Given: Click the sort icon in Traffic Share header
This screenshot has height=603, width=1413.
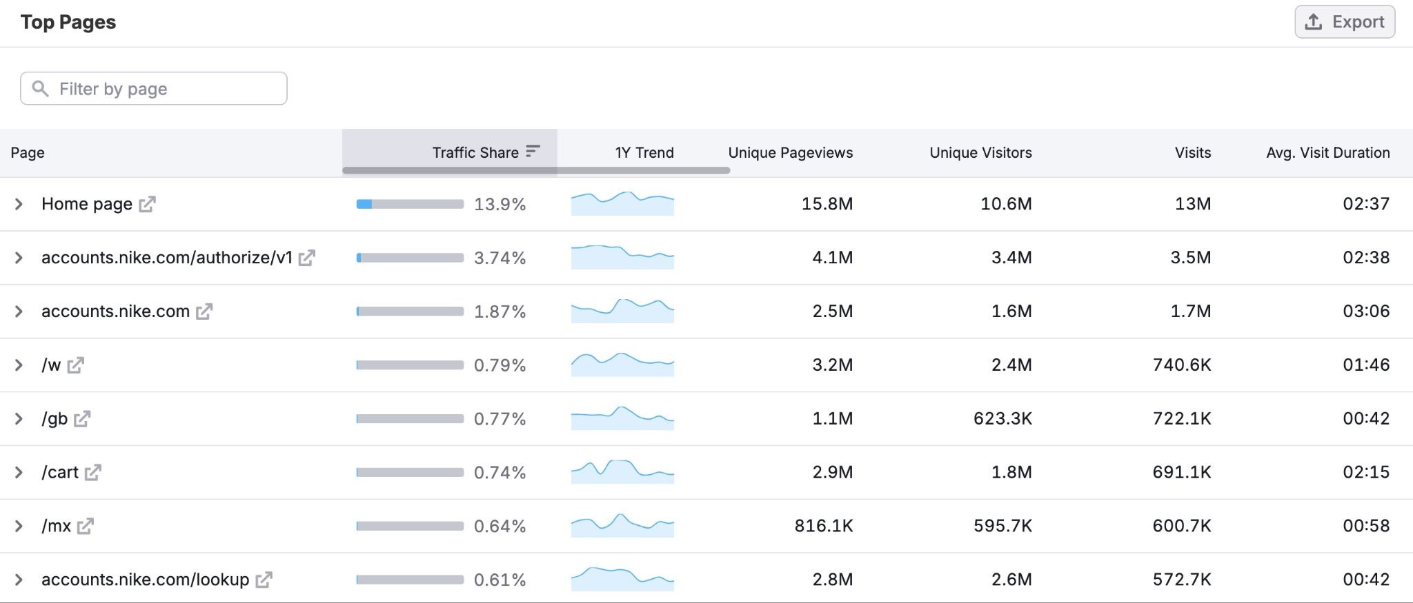Looking at the screenshot, I should (533, 152).
